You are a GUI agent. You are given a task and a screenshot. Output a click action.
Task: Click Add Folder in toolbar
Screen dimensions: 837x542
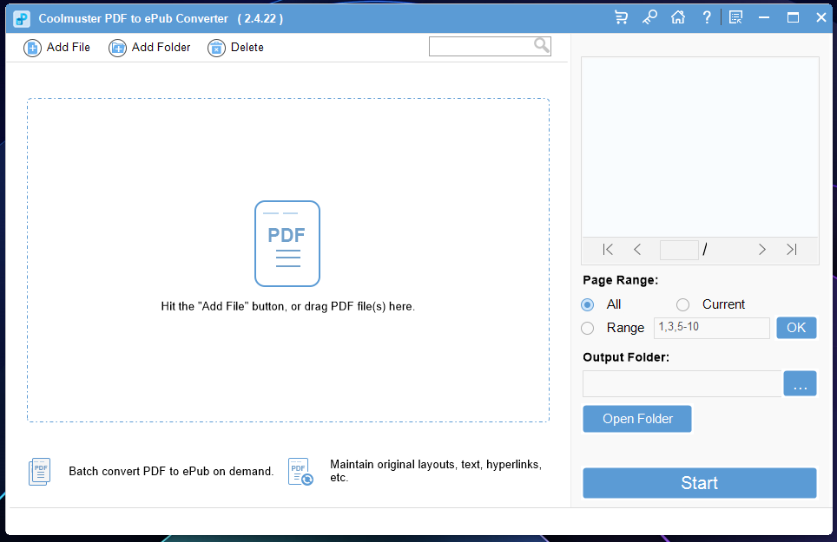[149, 48]
